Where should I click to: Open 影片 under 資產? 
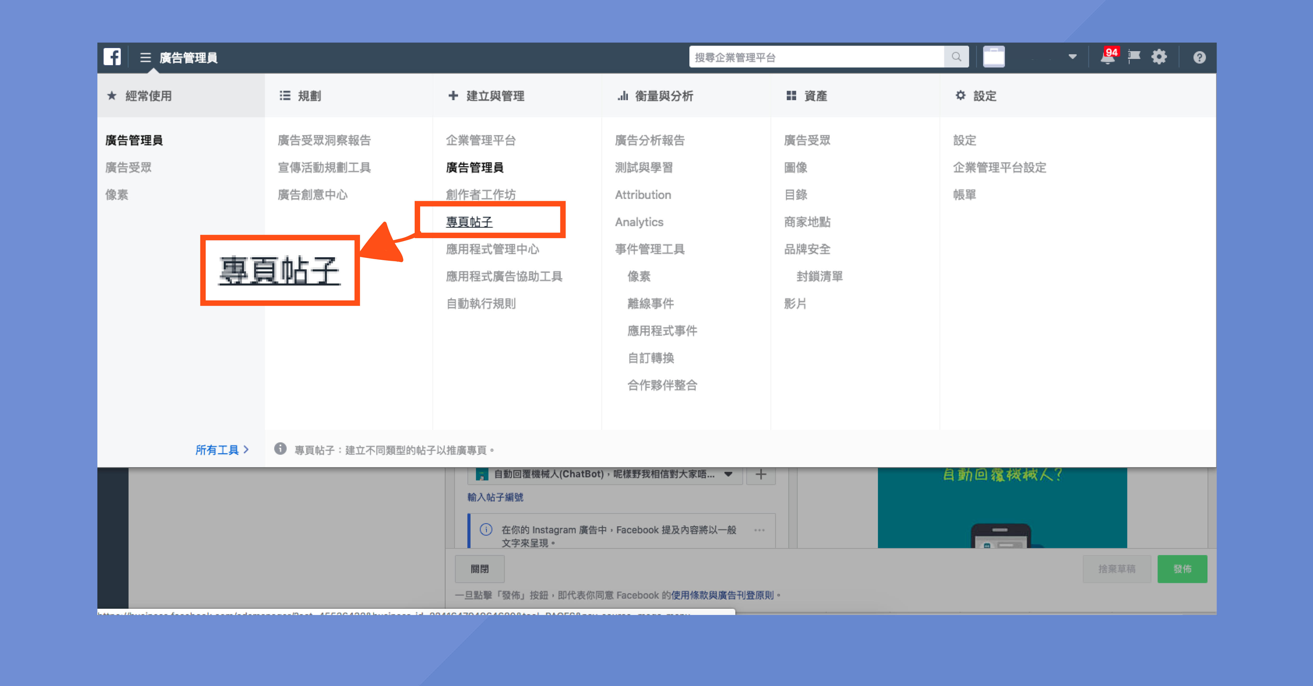click(795, 304)
